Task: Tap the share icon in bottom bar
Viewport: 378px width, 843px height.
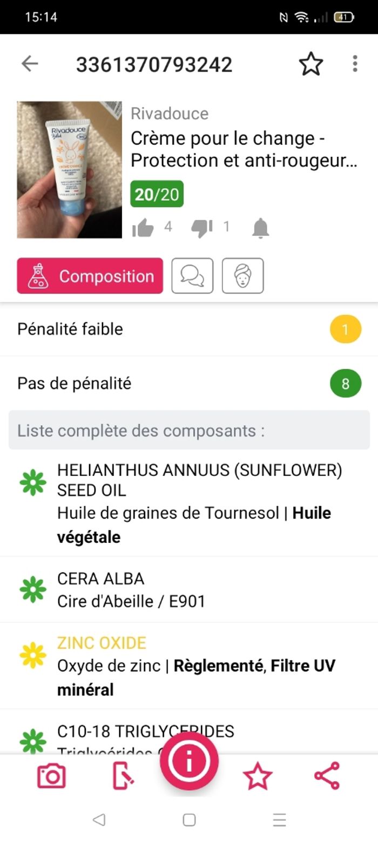Action: pos(327,776)
